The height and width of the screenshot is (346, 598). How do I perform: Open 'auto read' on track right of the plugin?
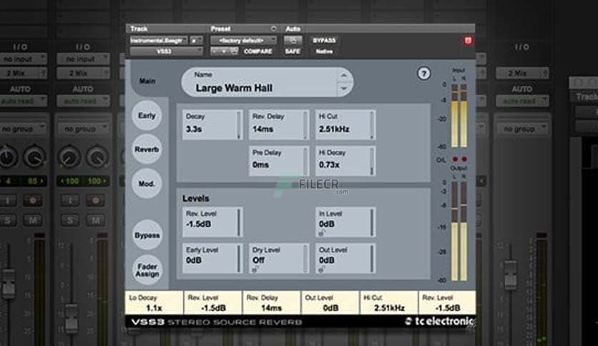(522, 101)
